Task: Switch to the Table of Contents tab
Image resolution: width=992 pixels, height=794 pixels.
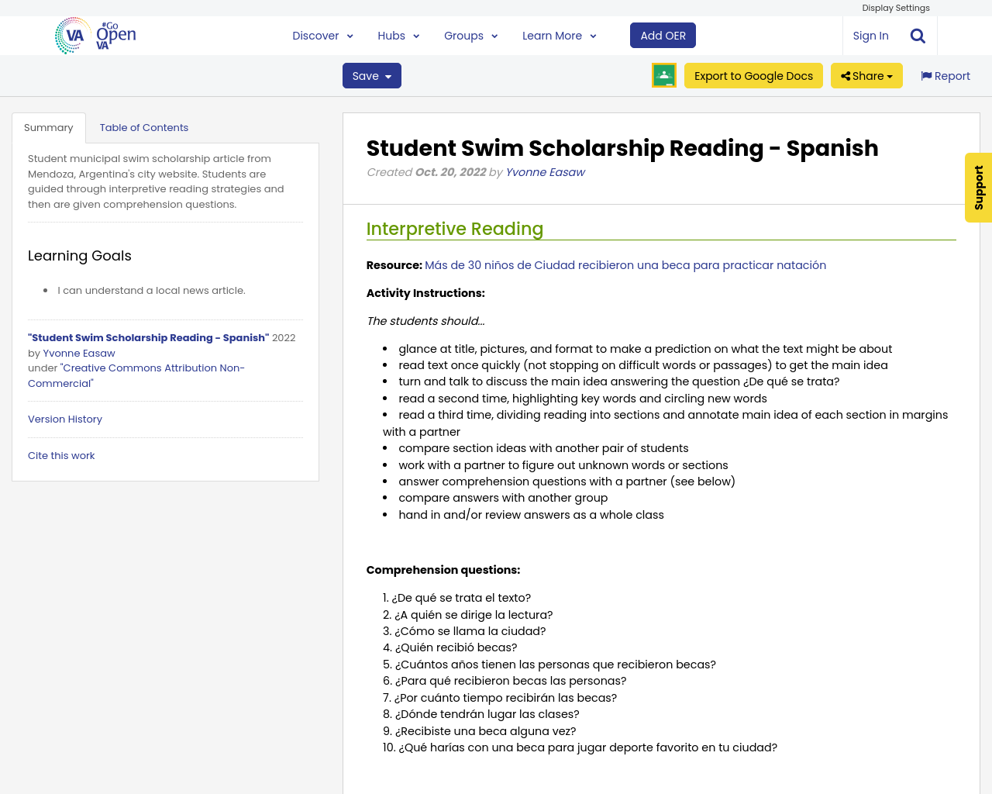Action: (144, 126)
